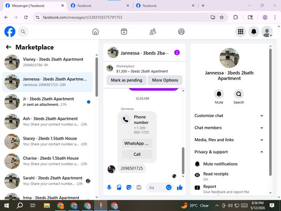The width and height of the screenshot is (281, 211).
Task: Click the Mute bell under profile picture
Action: pos(219,94)
